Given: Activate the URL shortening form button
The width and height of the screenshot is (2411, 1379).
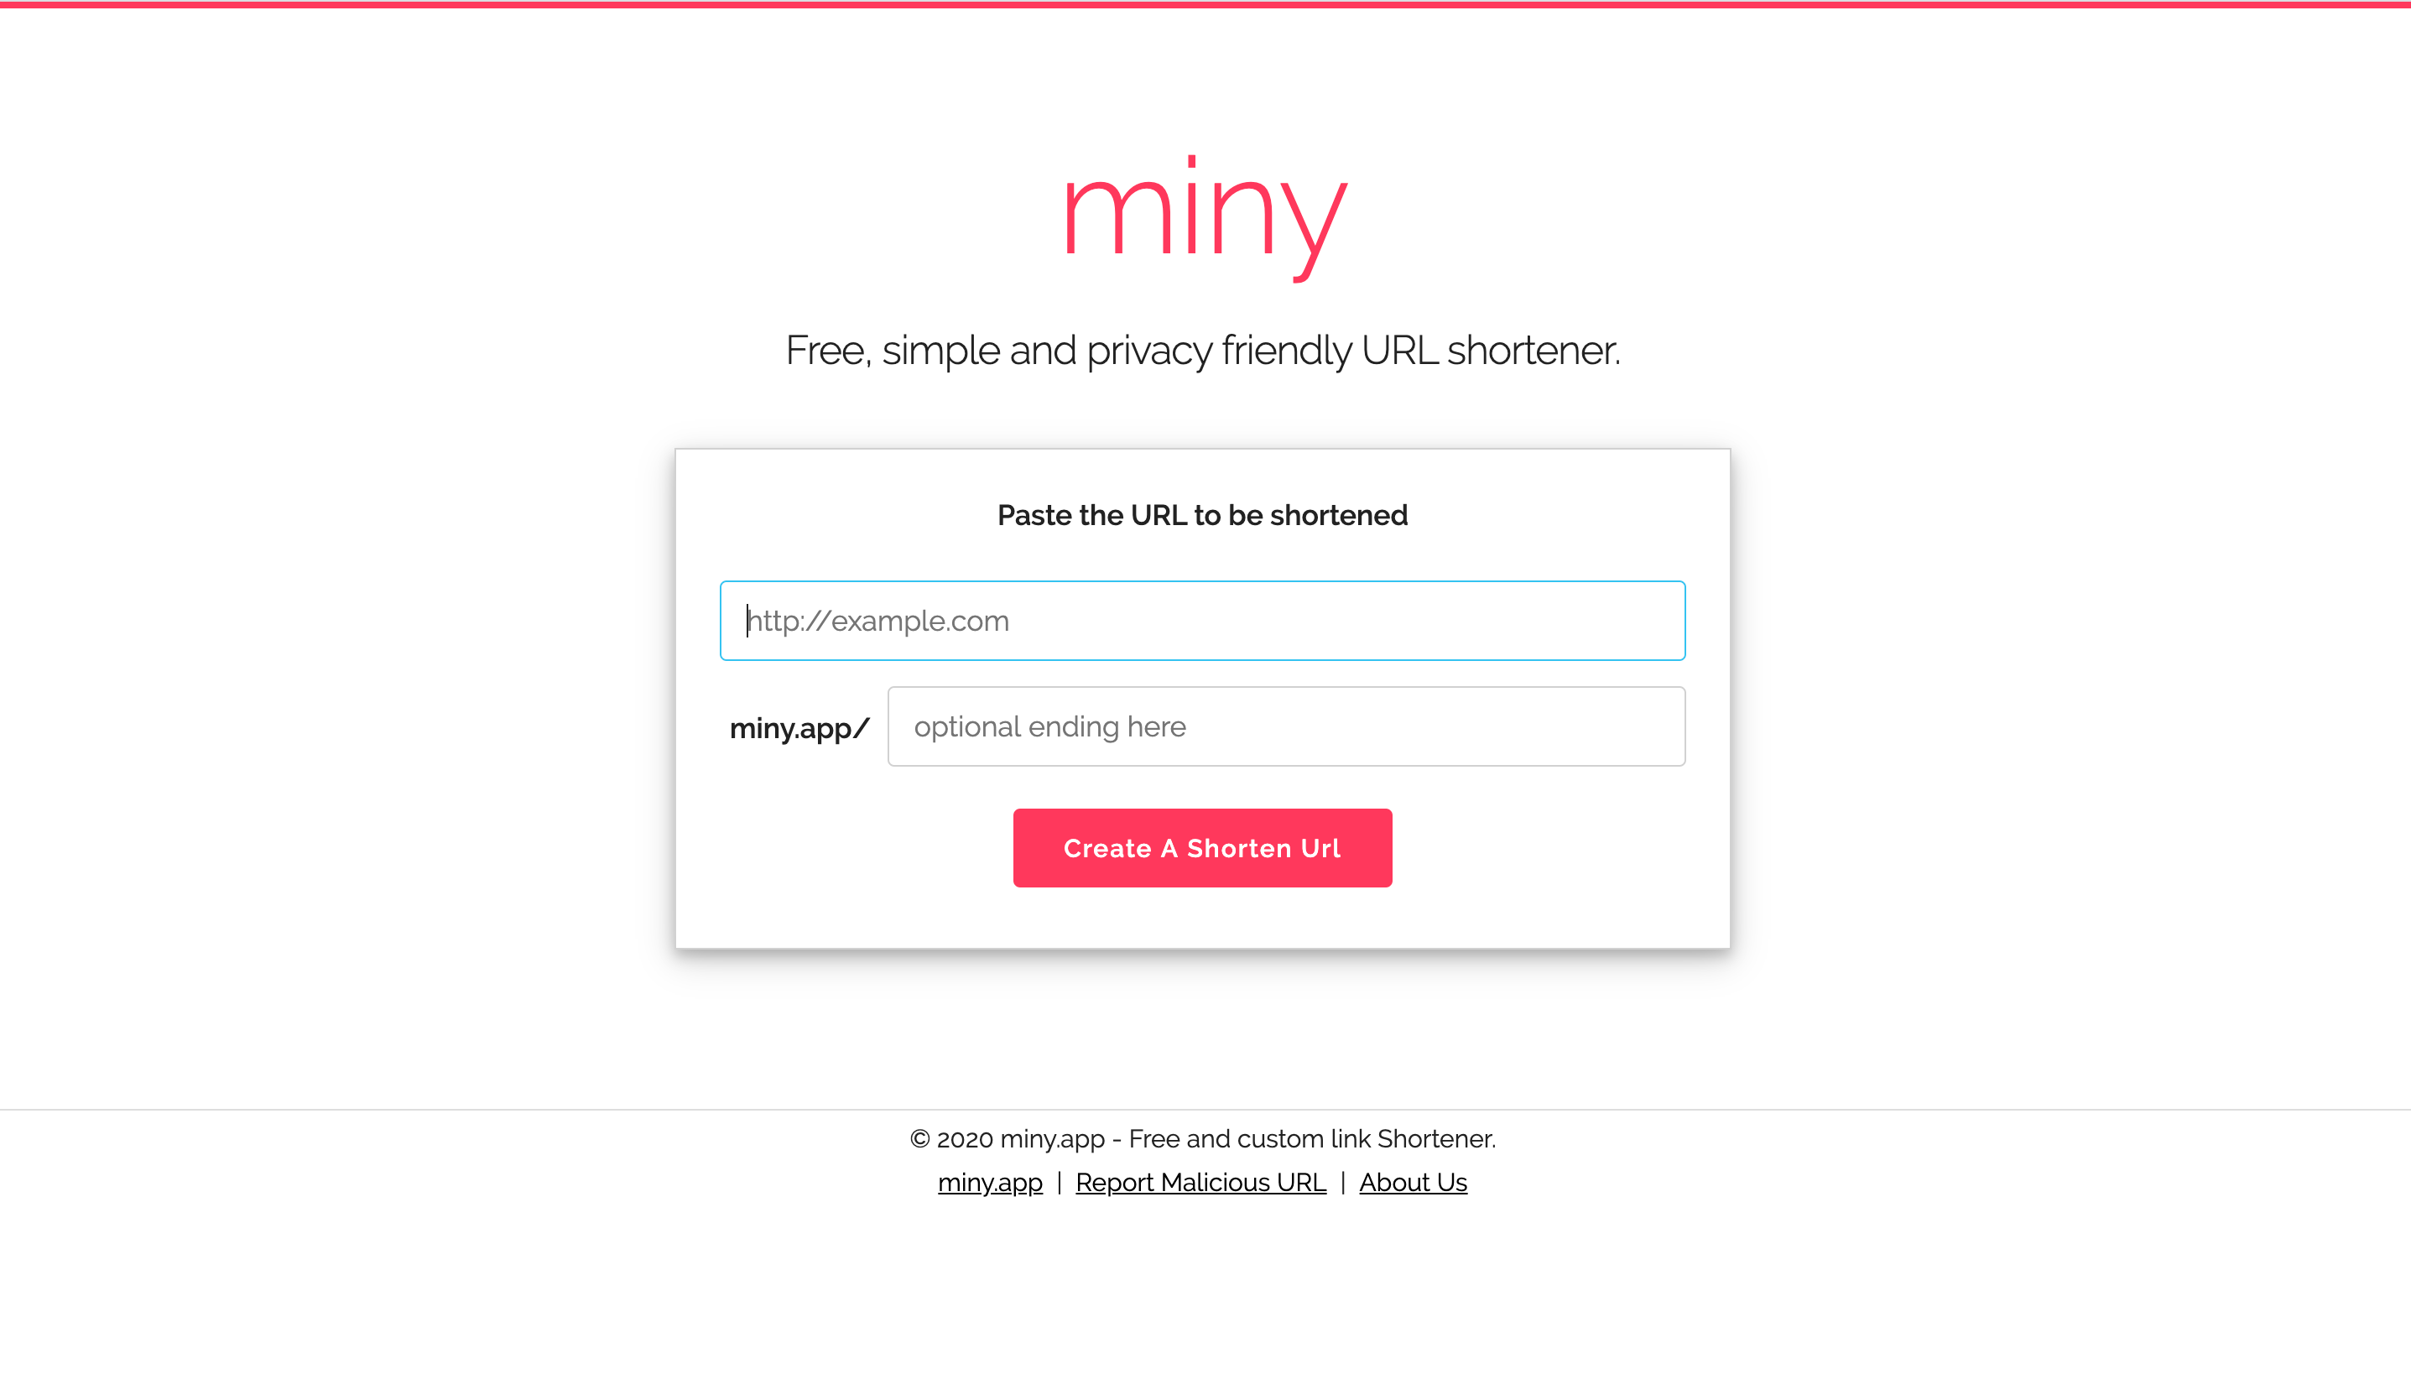Looking at the screenshot, I should point(1201,848).
